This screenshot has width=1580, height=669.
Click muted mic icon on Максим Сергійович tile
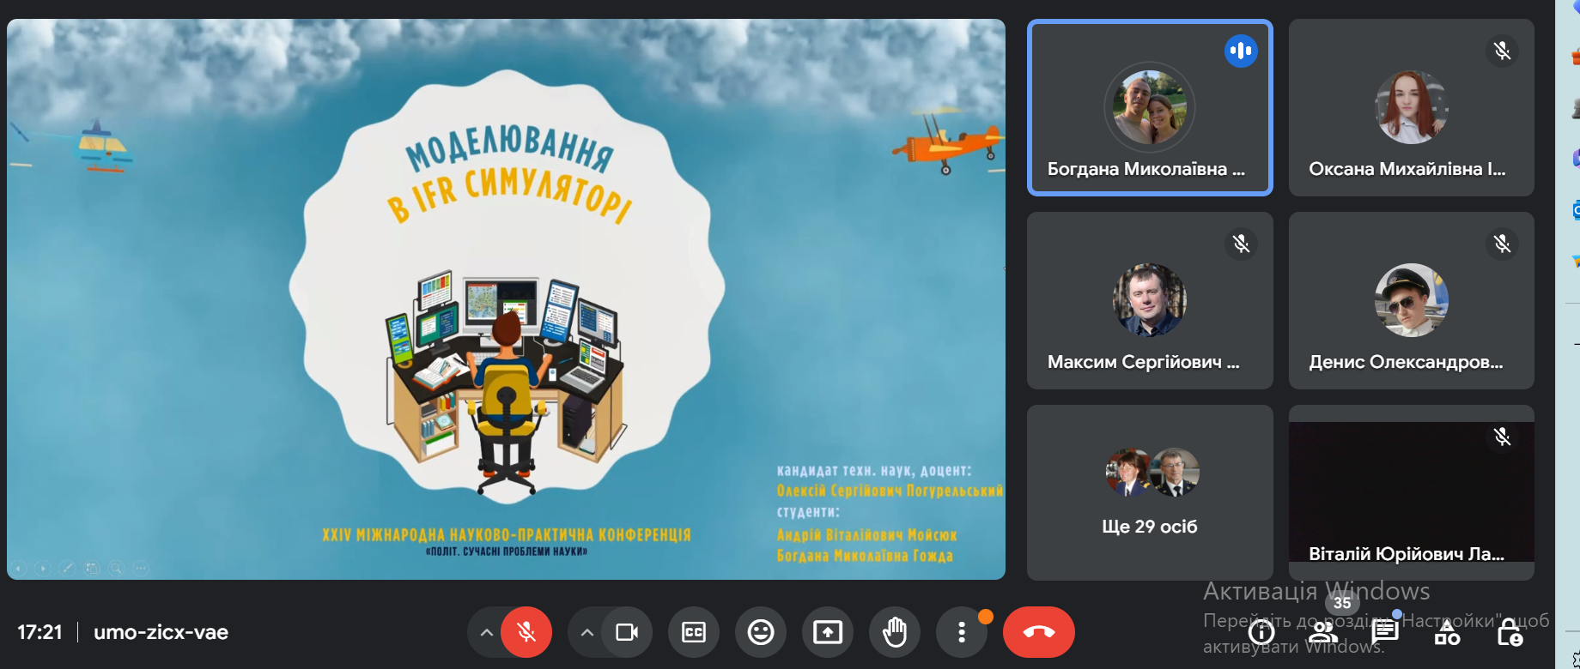(1241, 244)
